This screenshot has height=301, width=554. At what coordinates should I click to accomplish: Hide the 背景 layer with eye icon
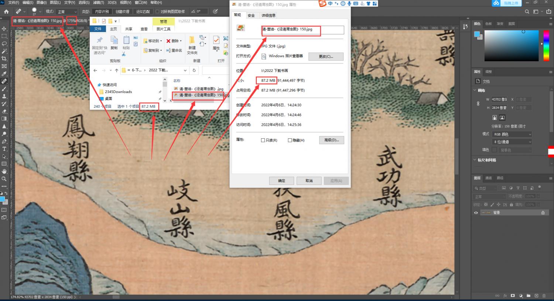476,213
